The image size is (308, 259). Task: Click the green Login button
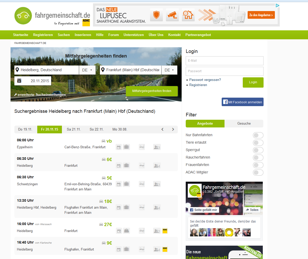pos(253,82)
